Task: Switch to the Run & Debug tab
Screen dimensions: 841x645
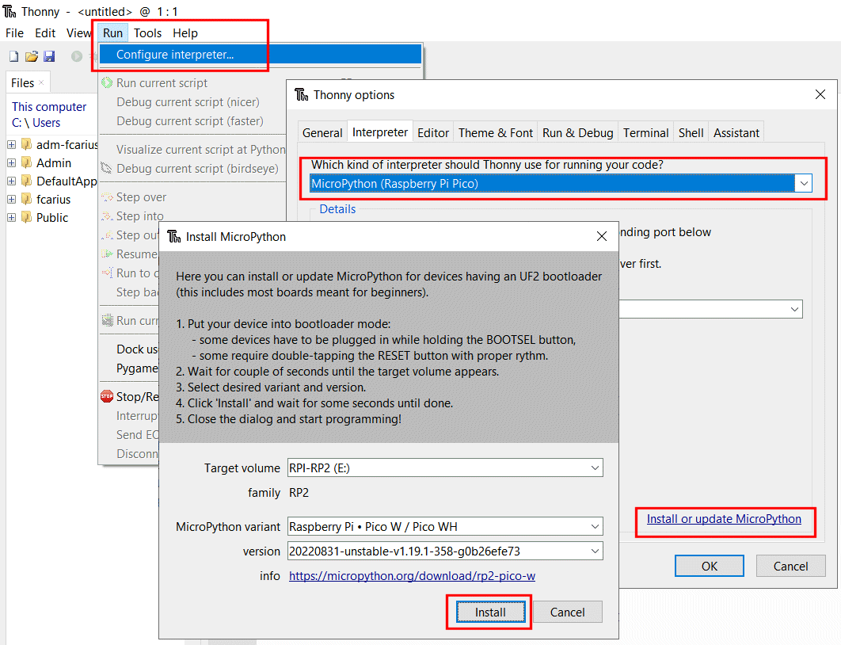Action: coord(577,132)
